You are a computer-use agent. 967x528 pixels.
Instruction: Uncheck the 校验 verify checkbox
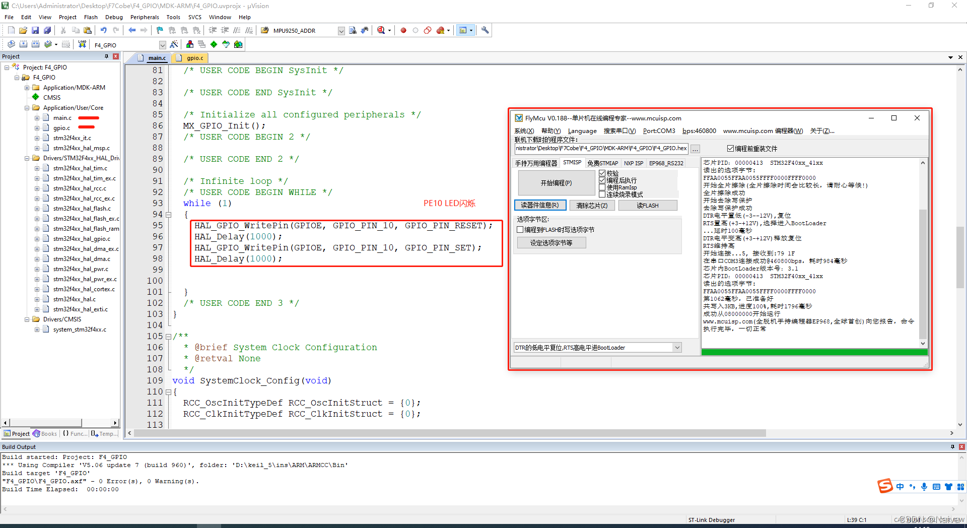[603, 173]
